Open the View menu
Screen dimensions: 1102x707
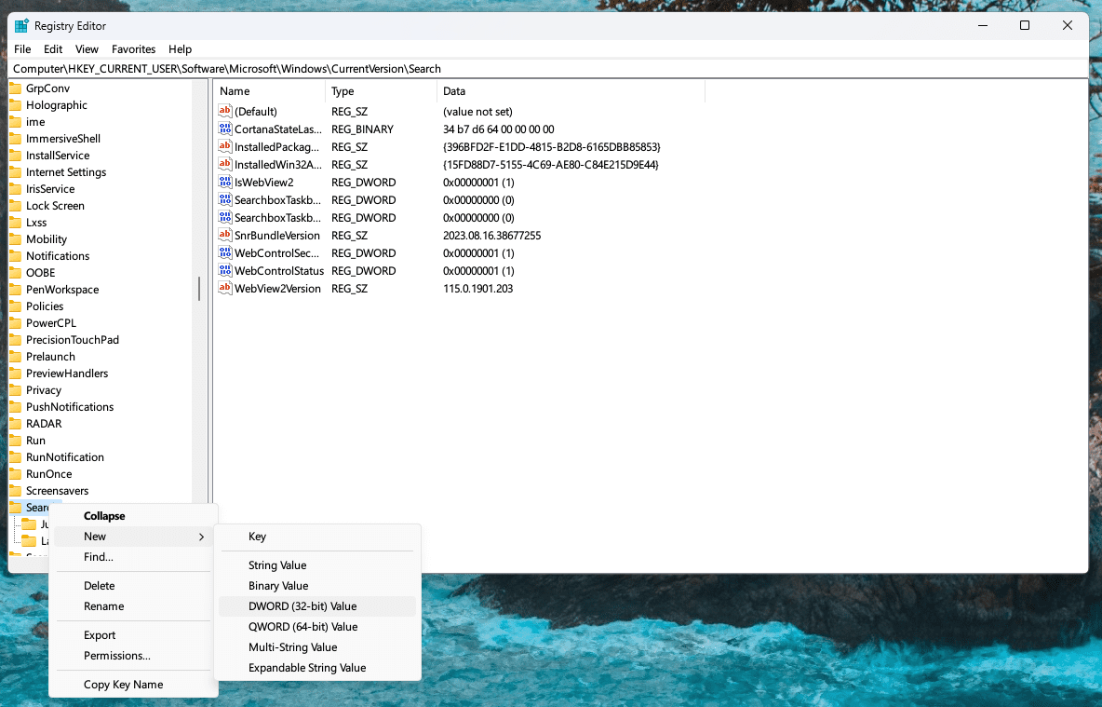pyautogui.click(x=87, y=49)
